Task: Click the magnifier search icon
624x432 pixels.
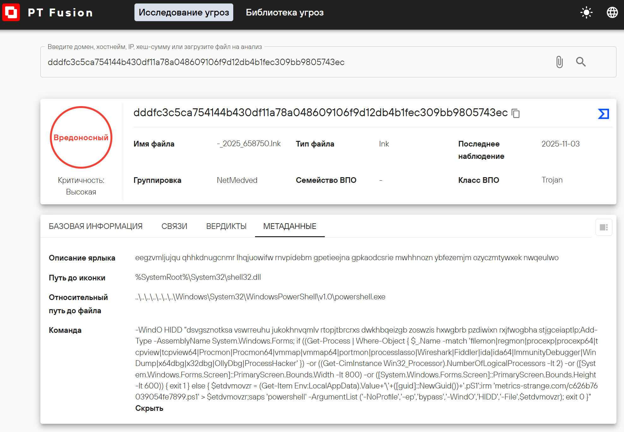Action: [x=581, y=62]
